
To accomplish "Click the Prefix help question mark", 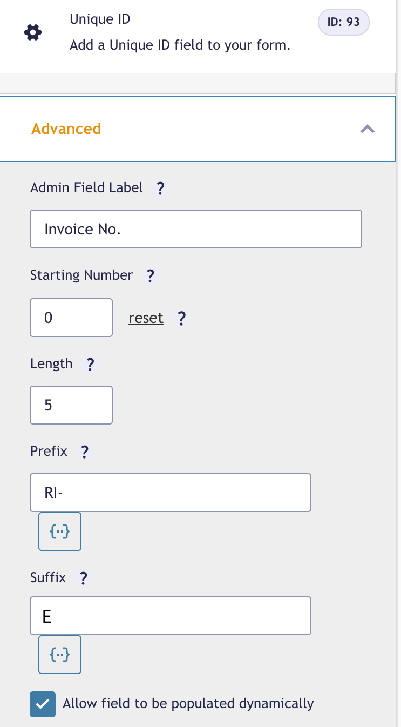I will pos(84,452).
